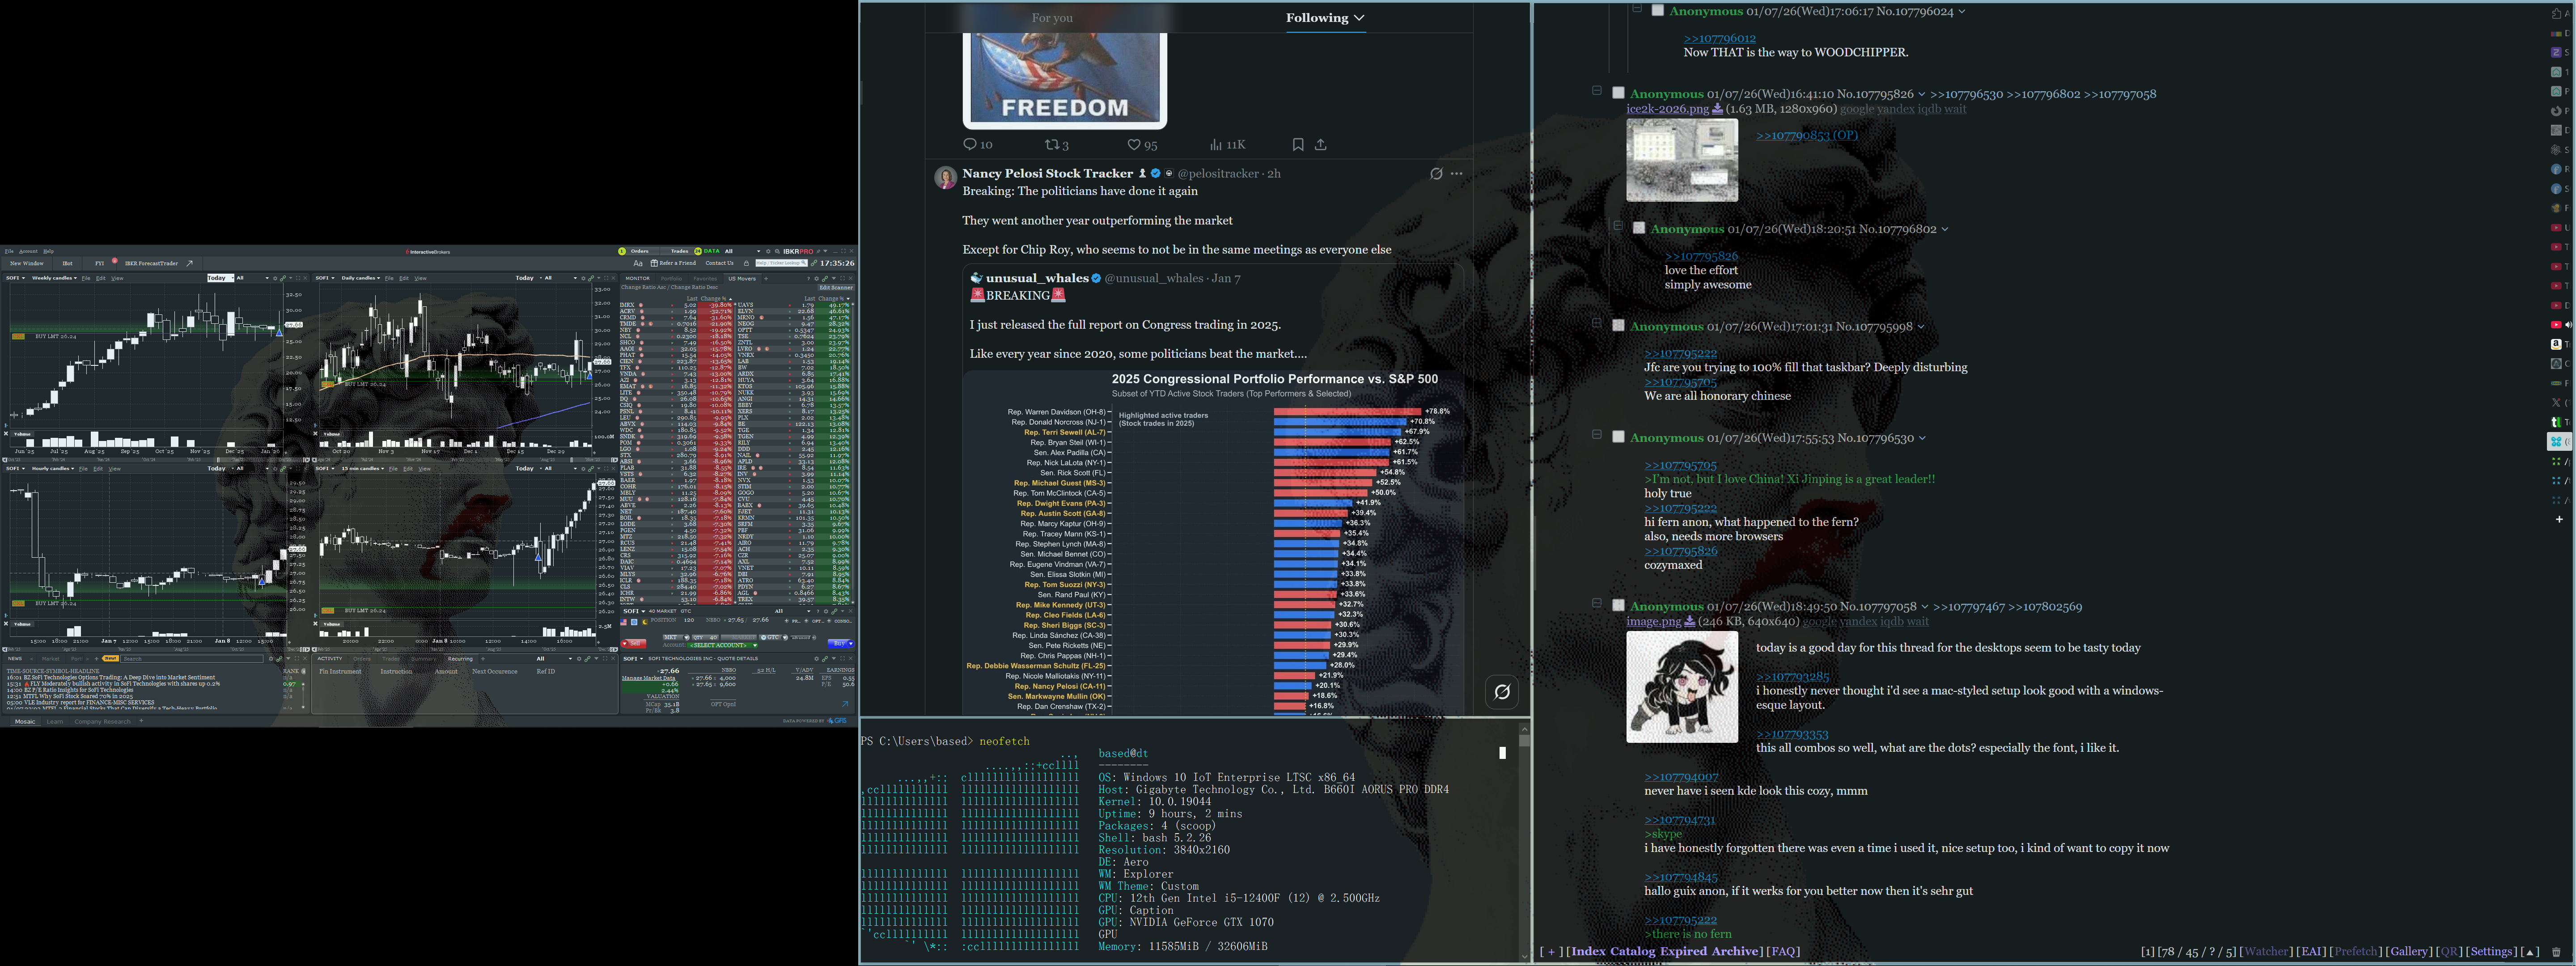Tick the checkbox on post No.107797058
The width and height of the screenshot is (2576, 966).
coord(1618,605)
